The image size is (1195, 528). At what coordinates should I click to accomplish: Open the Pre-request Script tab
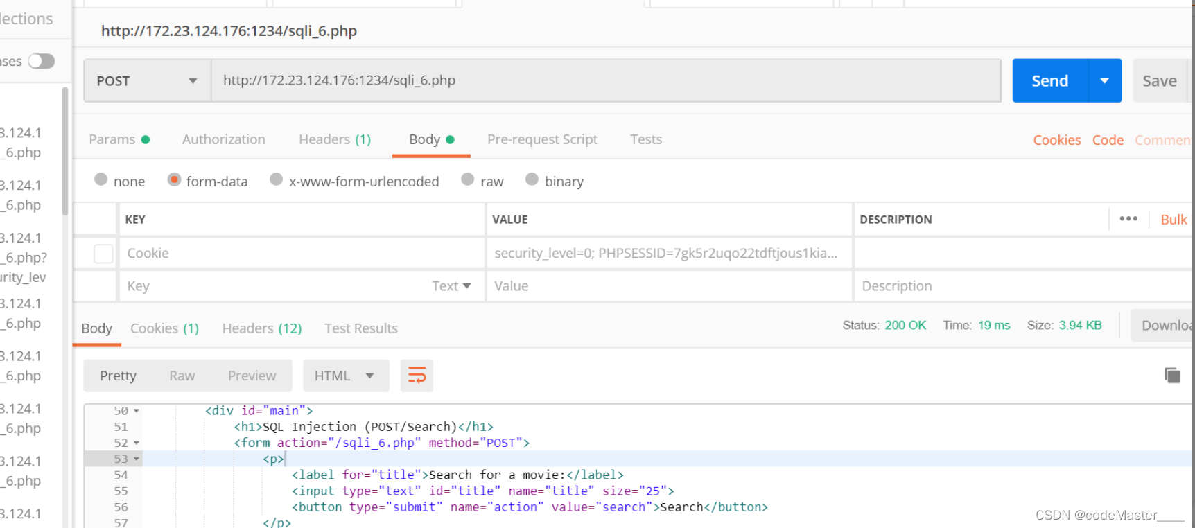542,139
